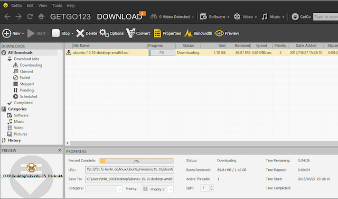The height and width of the screenshot is (199, 338).
Task: Go back with the back arrow
Action: tap(7, 16)
